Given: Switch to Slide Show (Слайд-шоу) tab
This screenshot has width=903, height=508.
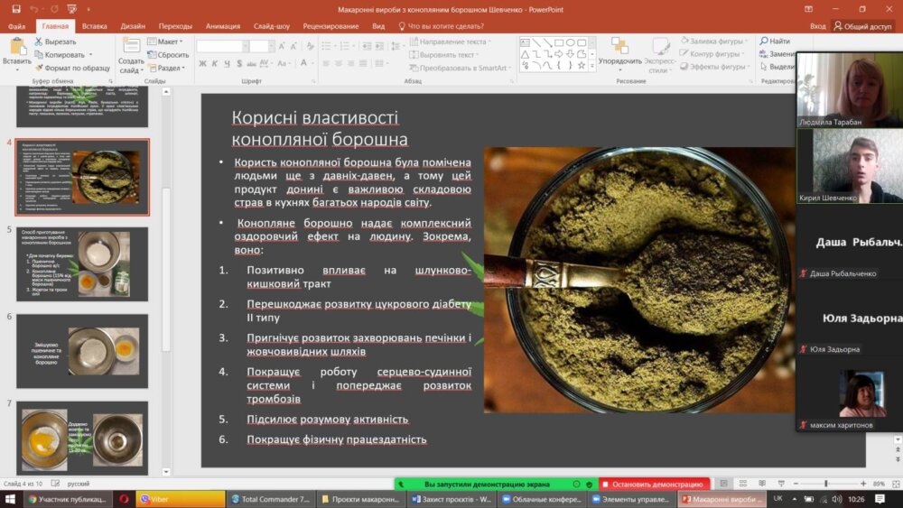Looking at the screenshot, I should click(x=271, y=26).
